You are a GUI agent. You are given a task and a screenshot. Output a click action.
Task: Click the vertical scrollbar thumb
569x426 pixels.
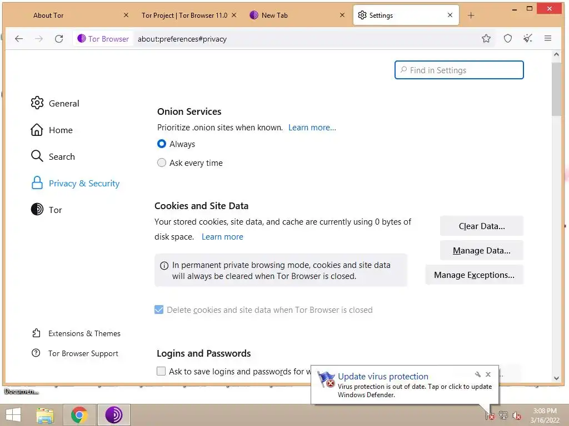click(556, 89)
